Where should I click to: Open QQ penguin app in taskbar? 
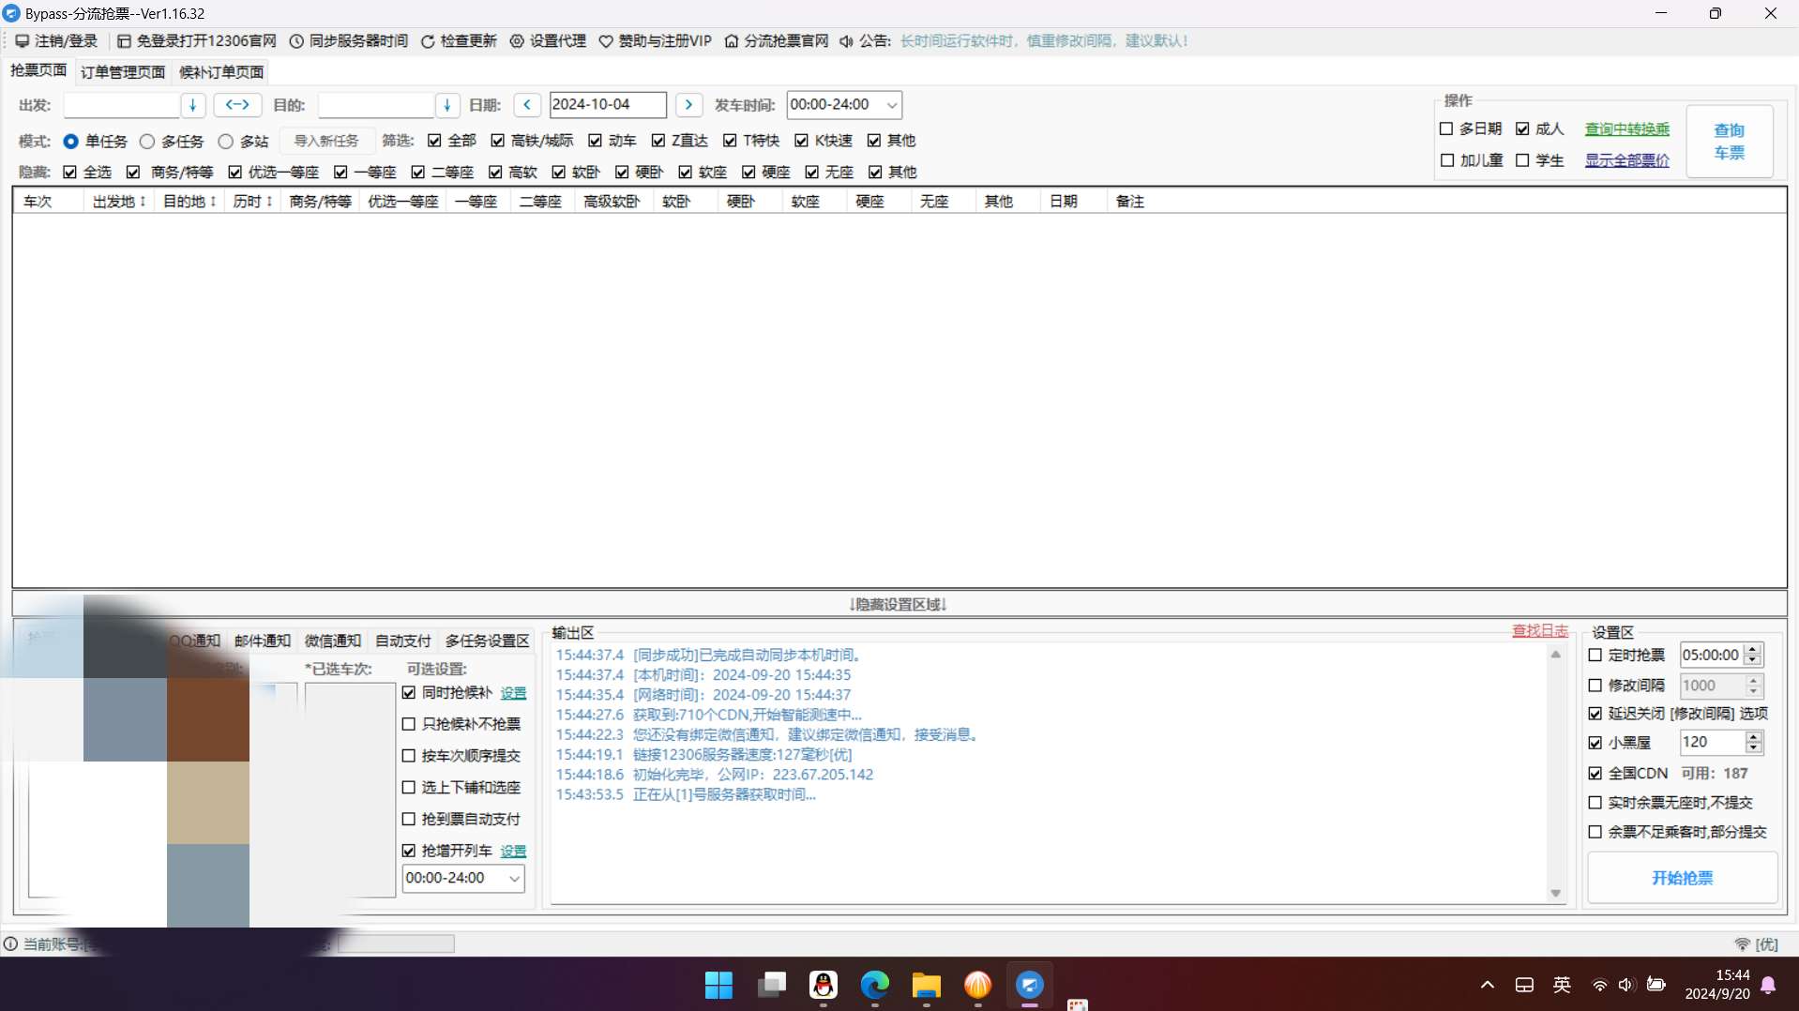pos(823,985)
